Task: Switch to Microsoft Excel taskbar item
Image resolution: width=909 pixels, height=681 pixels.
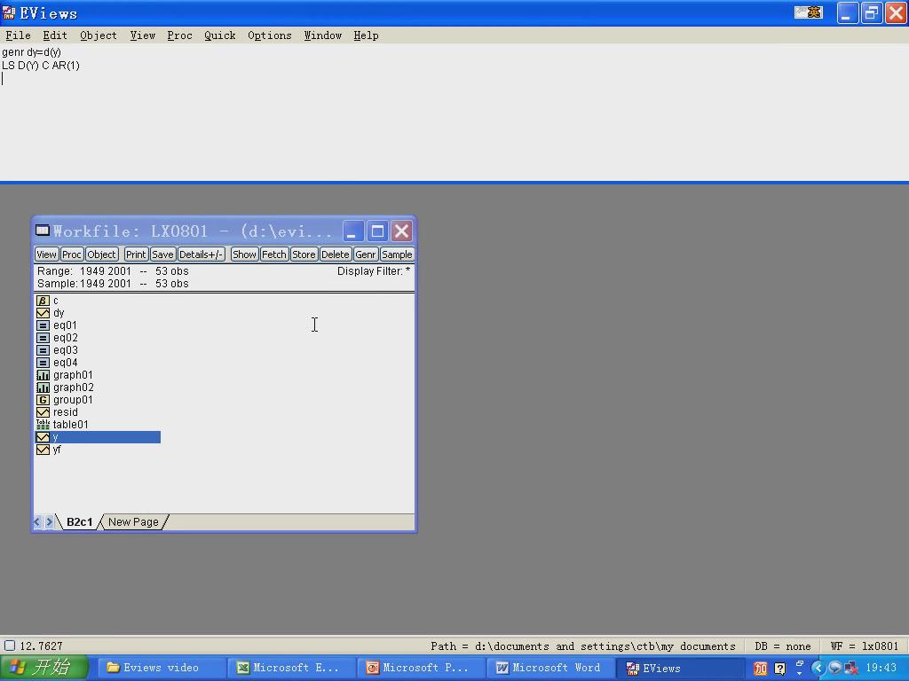Action: coord(290,668)
